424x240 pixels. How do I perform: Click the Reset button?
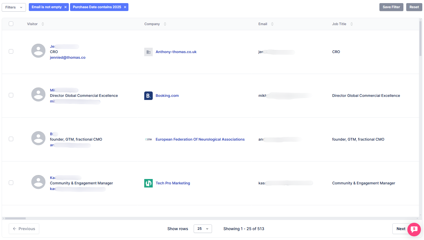click(414, 7)
